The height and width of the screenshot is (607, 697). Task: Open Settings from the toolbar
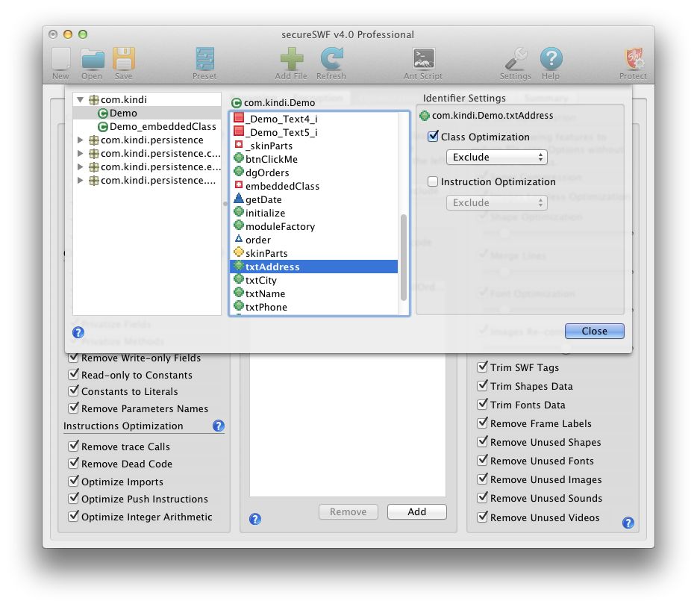click(515, 60)
